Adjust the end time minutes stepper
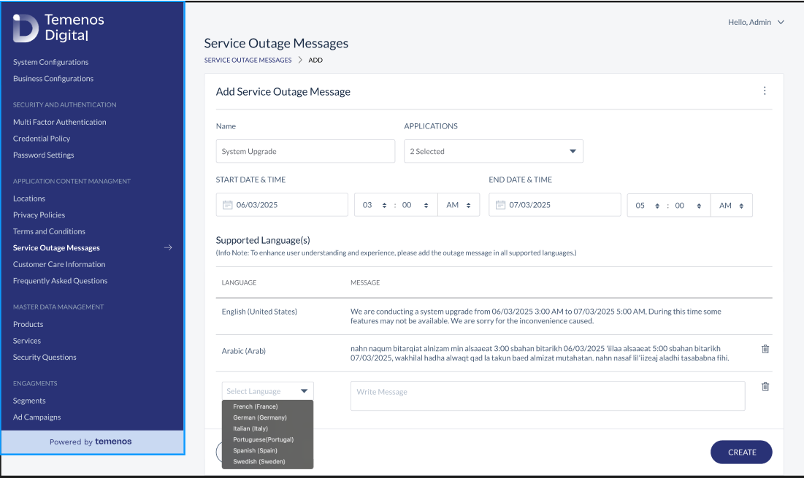The width and height of the screenshot is (804, 478). click(x=699, y=206)
